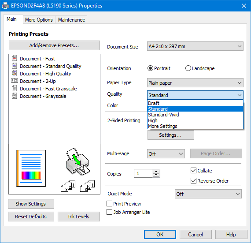Open Ink Levels
251x243 pixels.
78,217
